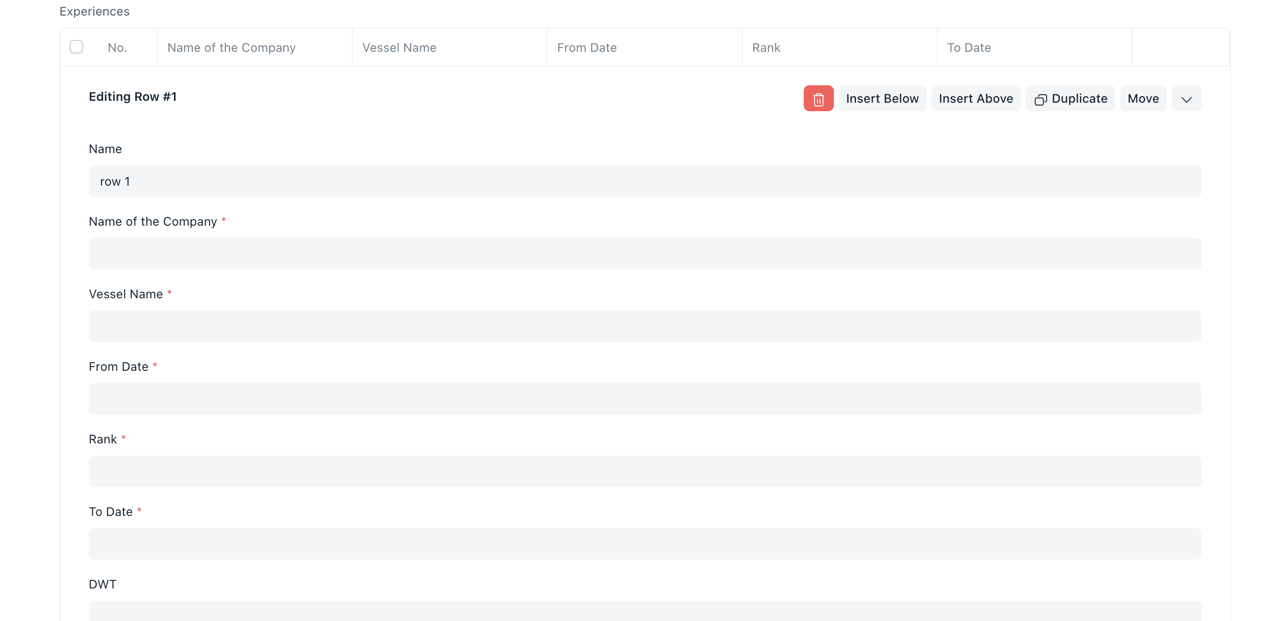Click From Date column header

click(x=586, y=48)
